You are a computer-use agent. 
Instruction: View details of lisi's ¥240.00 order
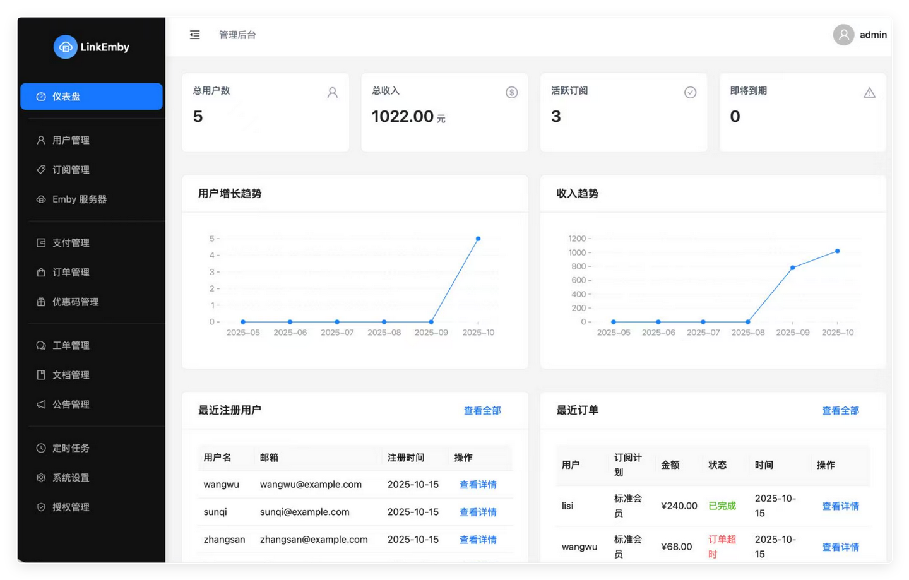pyautogui.click(x=840, y=506)
